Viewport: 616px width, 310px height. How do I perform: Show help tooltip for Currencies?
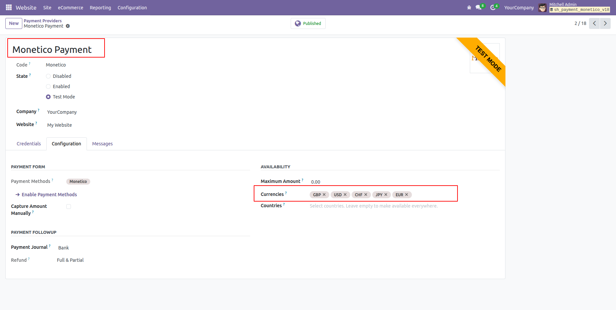pyautogui.click(x=286, y=193)
